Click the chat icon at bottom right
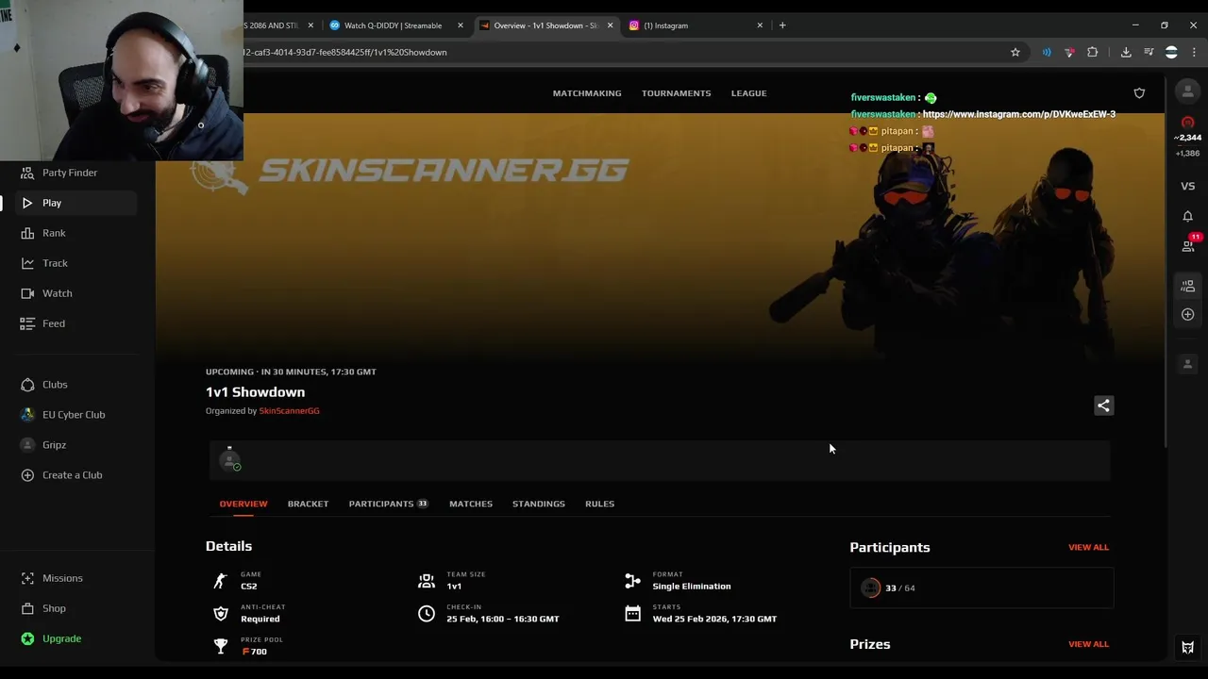 coord(1187,648)
